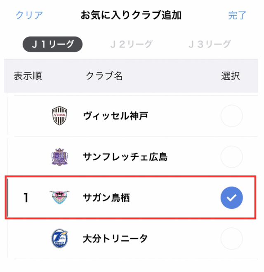
Task: Switch to the J2リーグ tab
Action: pos(132,44)
